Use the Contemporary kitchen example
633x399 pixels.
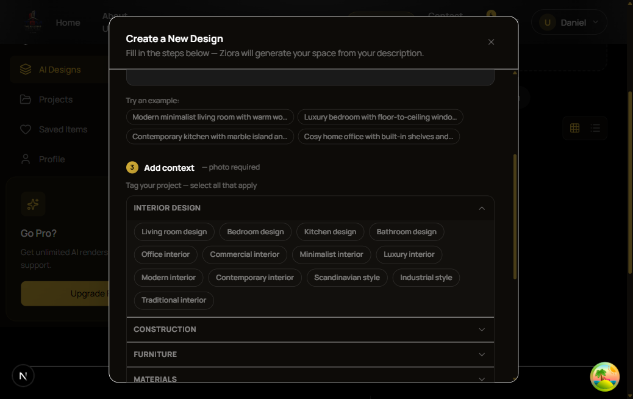pos(210,137)
